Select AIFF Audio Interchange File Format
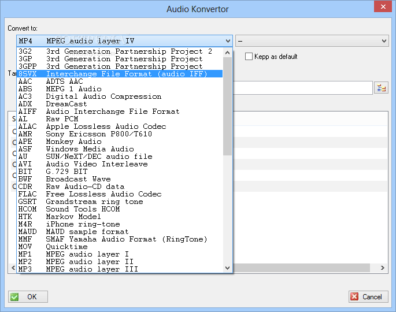This screenshot has width=396, height=312. click(x=120, y=112)
